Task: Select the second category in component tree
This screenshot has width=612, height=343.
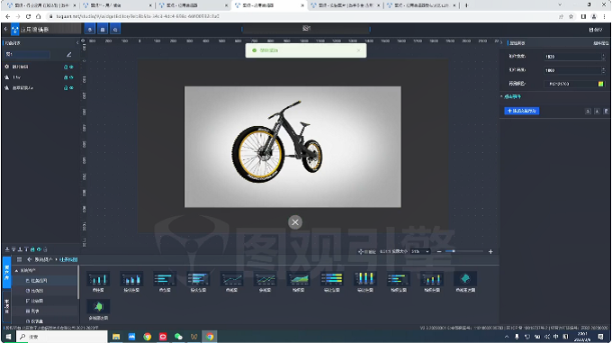Action: pyautogui.click(x=34, y=291)
